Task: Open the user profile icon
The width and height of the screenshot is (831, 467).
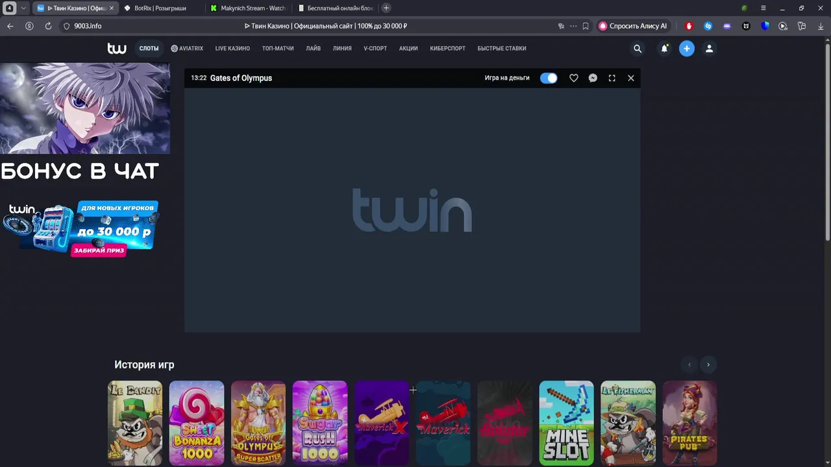Action: click(x=709, y=49)
